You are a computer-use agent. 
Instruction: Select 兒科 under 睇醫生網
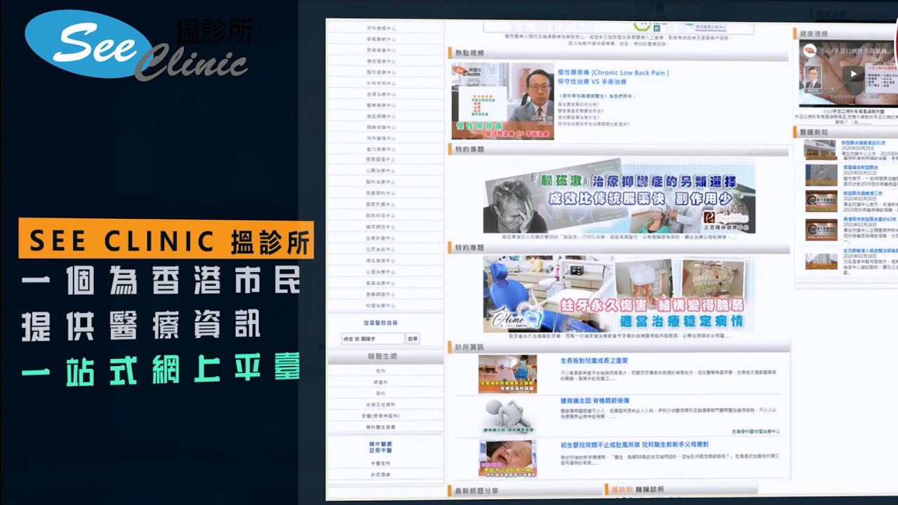pyautogui.click(x=381, y=370)
